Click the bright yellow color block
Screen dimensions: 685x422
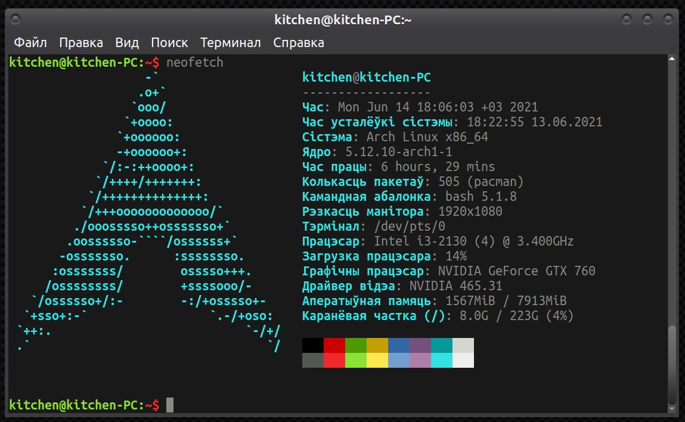tap(377, 361)
